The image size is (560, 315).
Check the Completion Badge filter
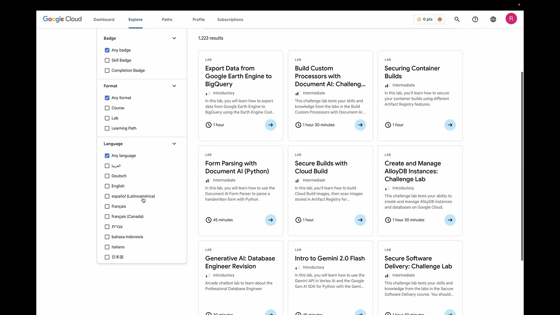pos(107,70)
